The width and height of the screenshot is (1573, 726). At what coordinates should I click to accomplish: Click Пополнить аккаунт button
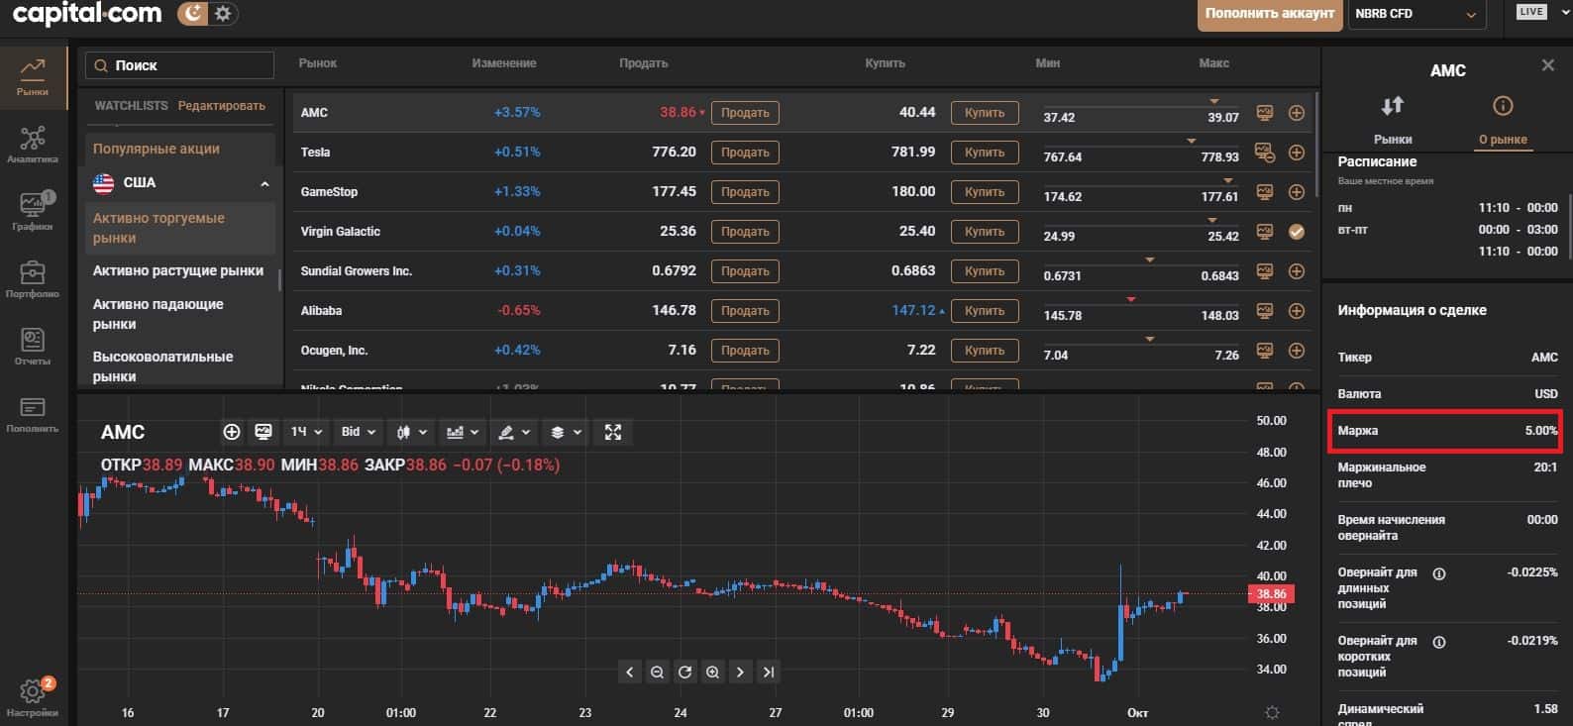[1270, 14]
